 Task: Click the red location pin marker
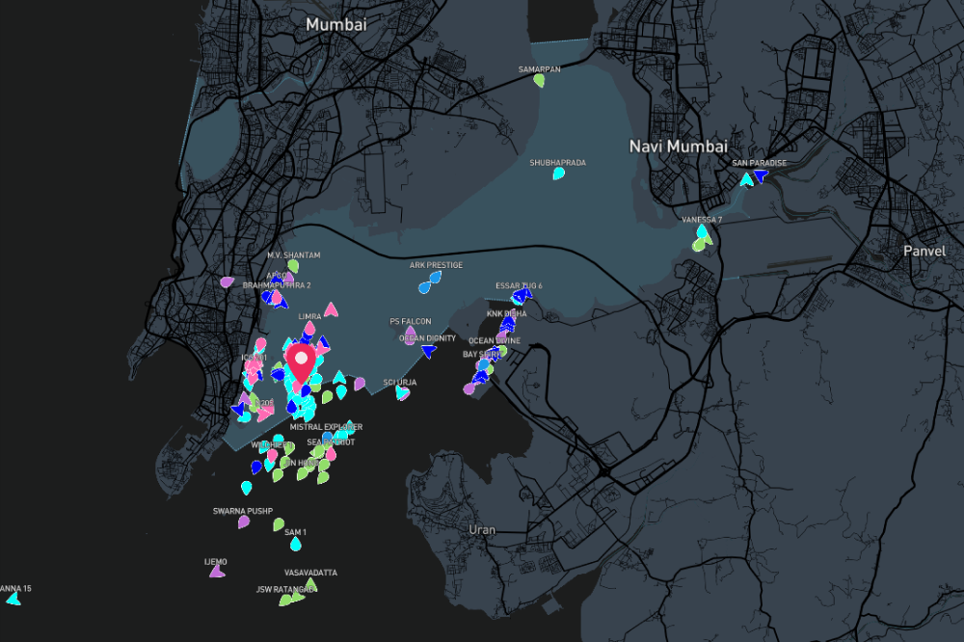click(x=301, y=363)
